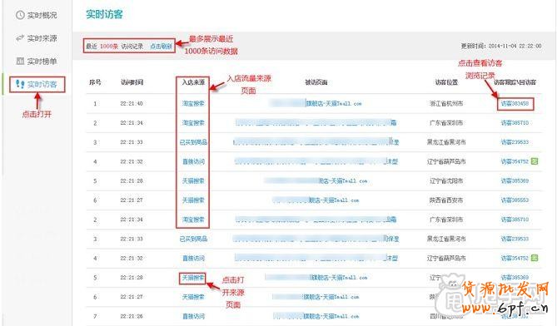Viewport: 557px width, 326px height.
Task: Open 淘宝搜索 source in the 22:21:40 row
Action: click(x=193, y=104)
